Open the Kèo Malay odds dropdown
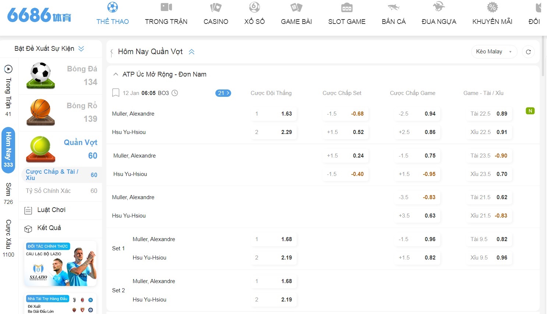Image resolution: width=547 pixels, height=314 pixels. click(494, 52)
